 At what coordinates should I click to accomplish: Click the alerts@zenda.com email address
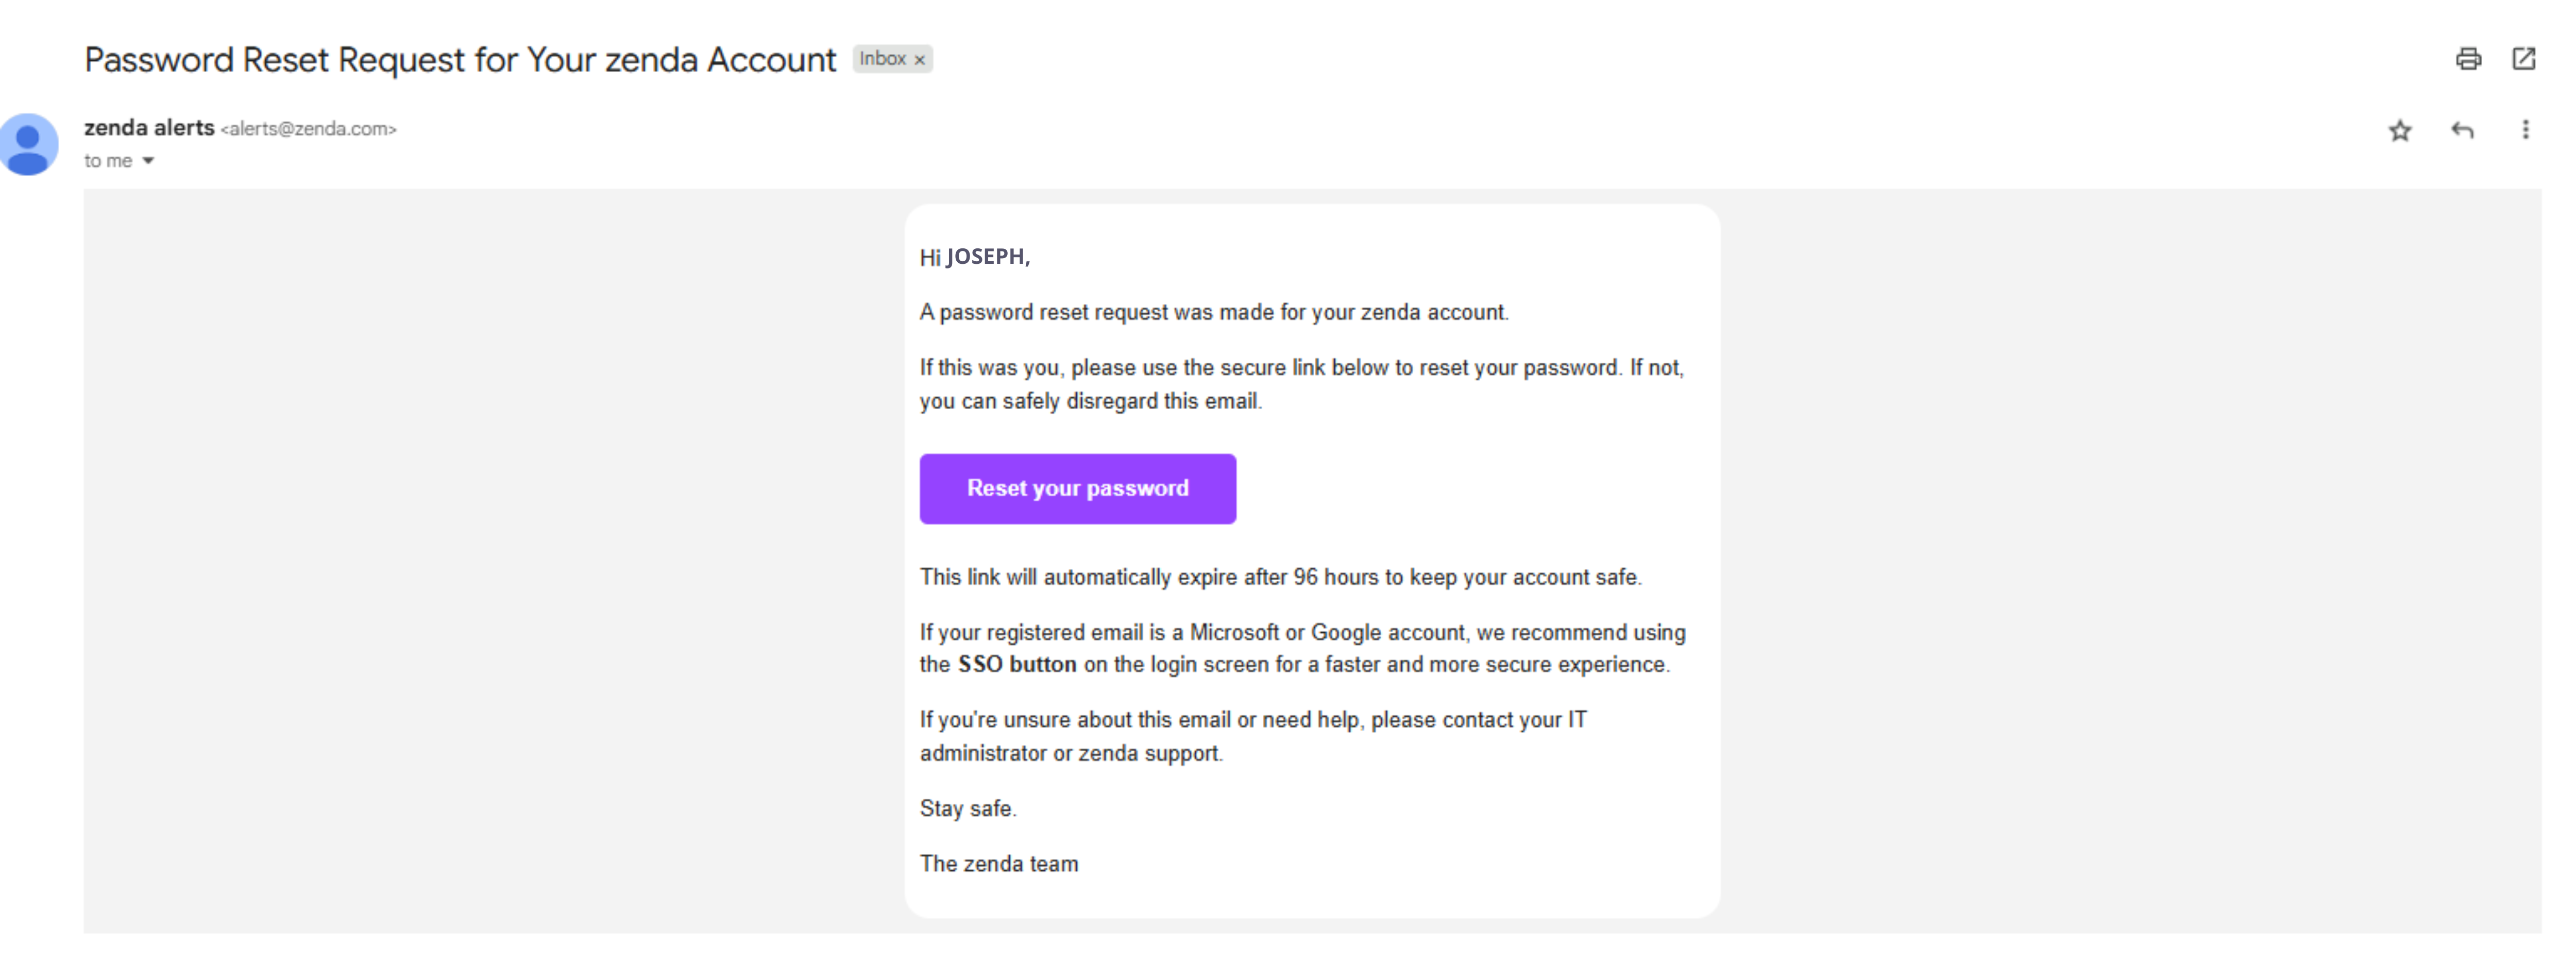308,129
